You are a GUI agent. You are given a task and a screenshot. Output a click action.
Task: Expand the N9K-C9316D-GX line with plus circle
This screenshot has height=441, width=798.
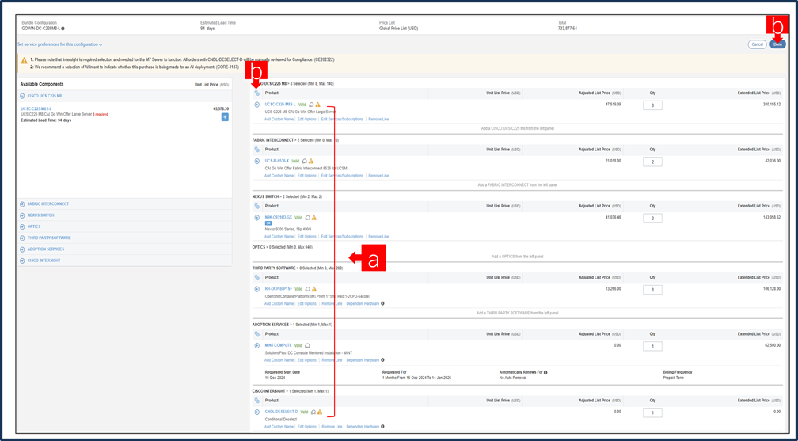point(257,218)
